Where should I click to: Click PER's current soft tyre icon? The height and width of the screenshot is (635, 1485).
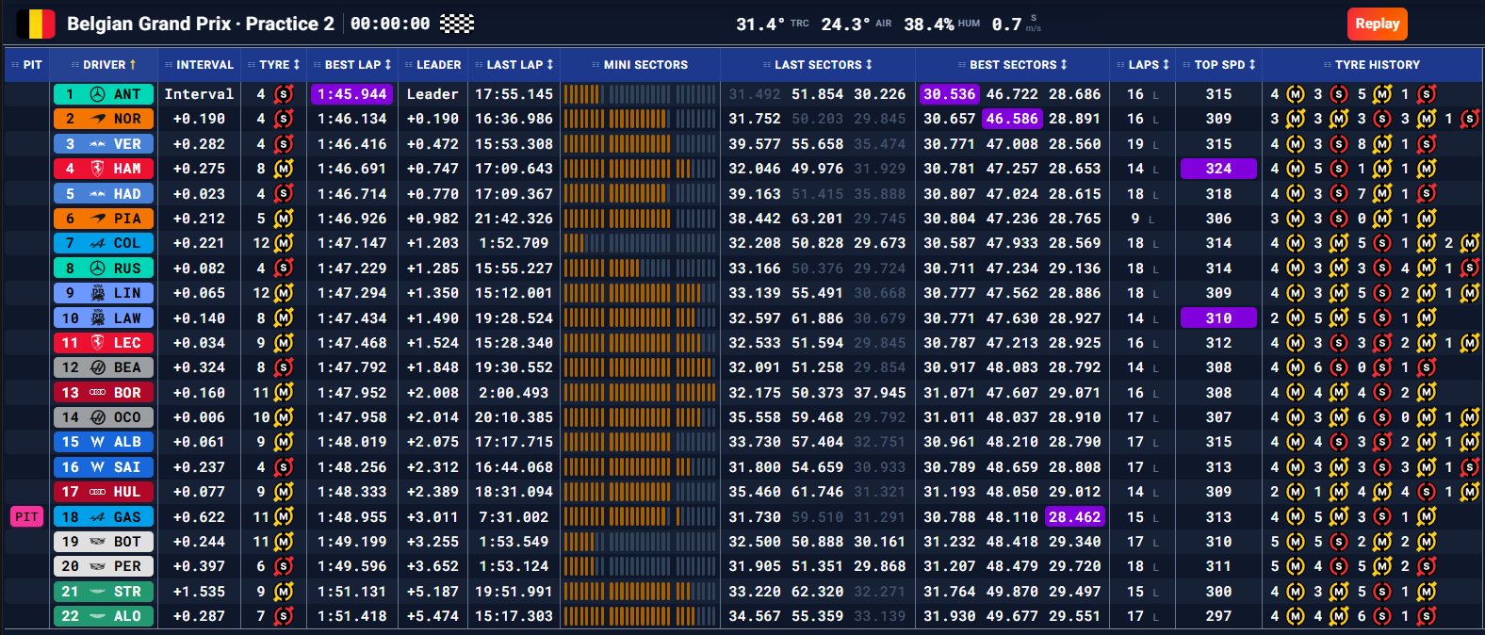click(x=284, y=566)
